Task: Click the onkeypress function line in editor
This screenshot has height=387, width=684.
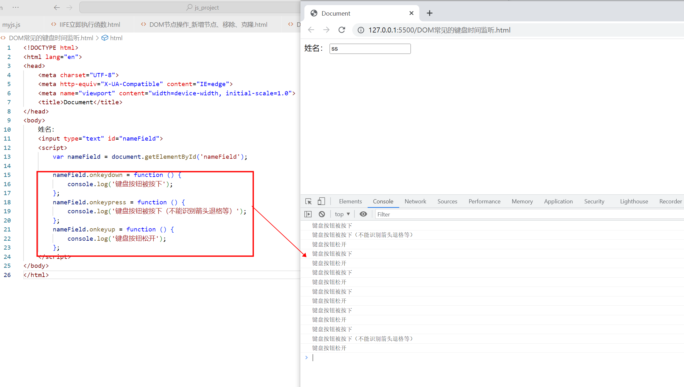Action: click(x=119, y=202)
